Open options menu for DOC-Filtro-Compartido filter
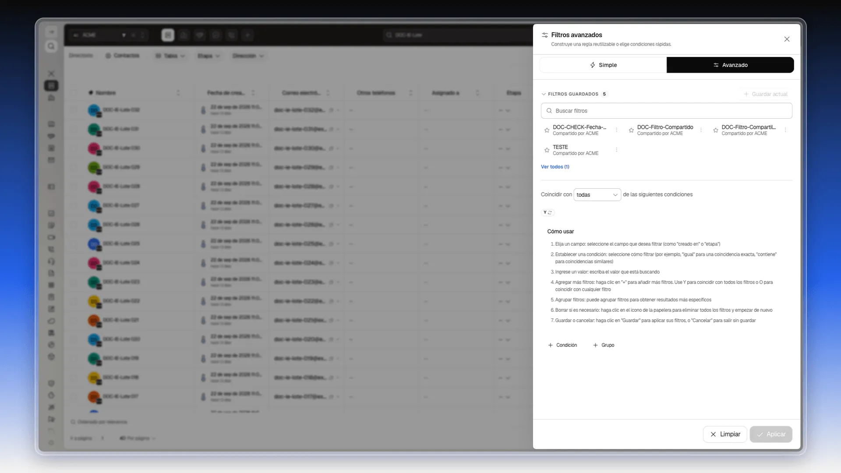 point(701,130)
